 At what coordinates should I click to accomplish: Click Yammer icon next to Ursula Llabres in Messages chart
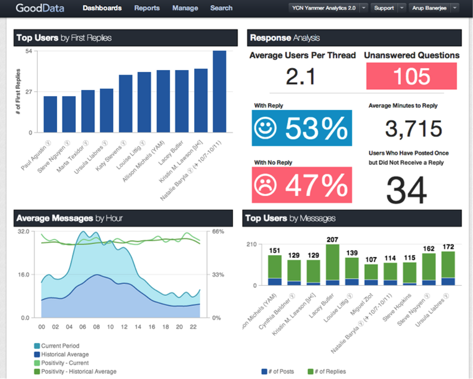pyautogui.click(x=446, y=295)
